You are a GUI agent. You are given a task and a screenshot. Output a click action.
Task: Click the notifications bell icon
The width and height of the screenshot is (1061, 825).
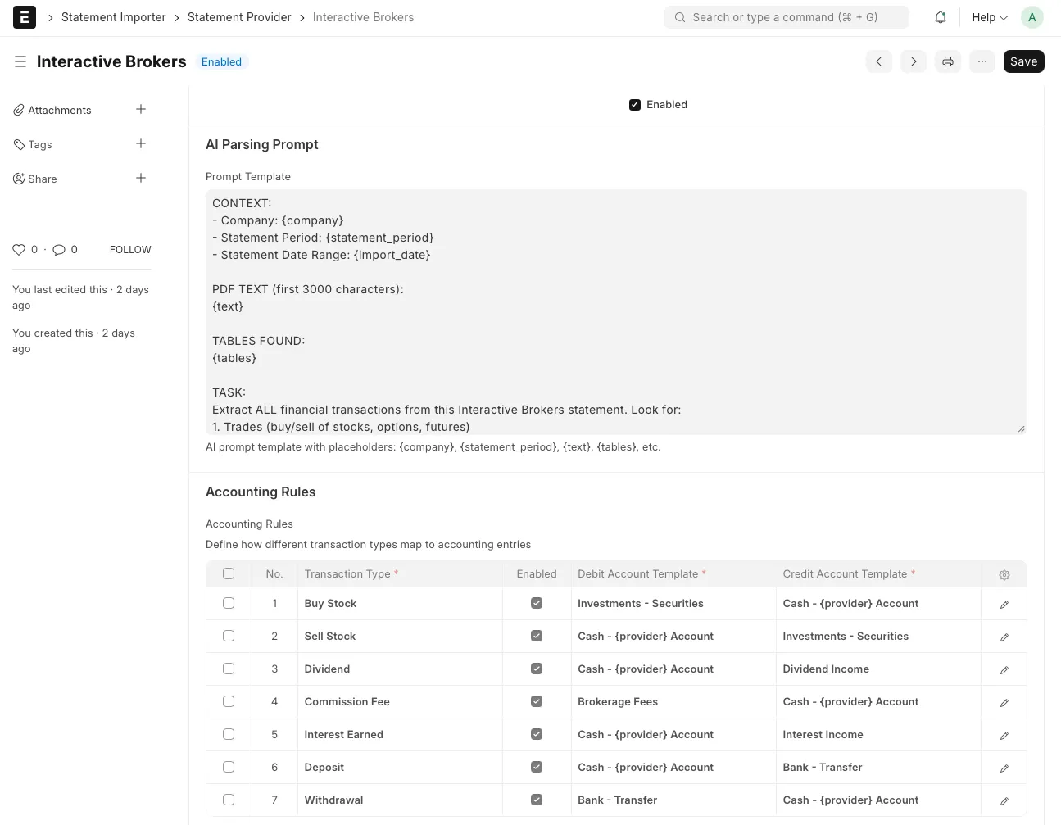941,17
